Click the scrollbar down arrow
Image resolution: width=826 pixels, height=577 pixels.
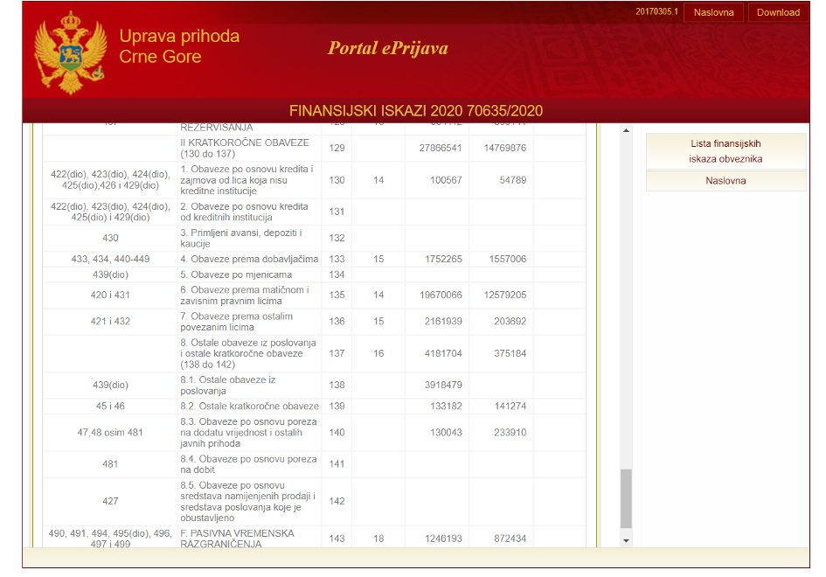[626, 540]
